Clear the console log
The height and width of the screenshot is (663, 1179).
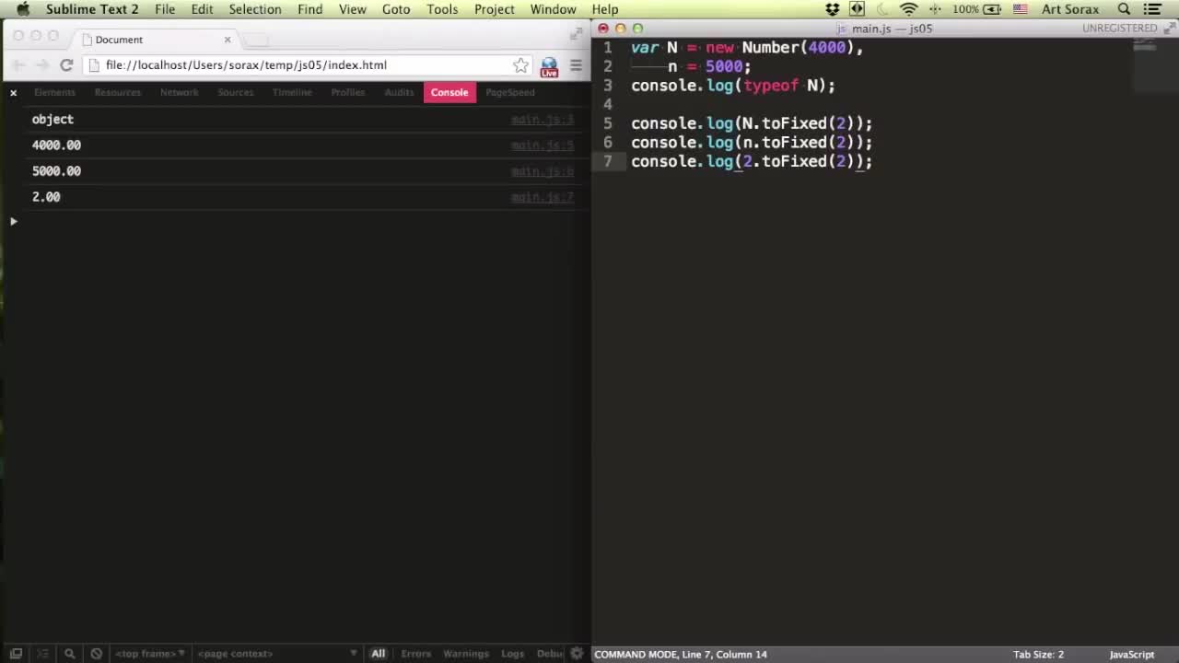click(x=96, y=654)
